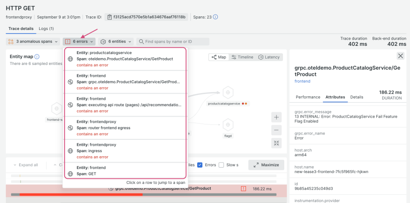Open the 3 anomalous spans dropdown

point(33,41)
